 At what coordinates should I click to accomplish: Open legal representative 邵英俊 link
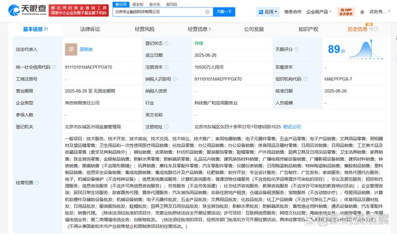(86, 49)
